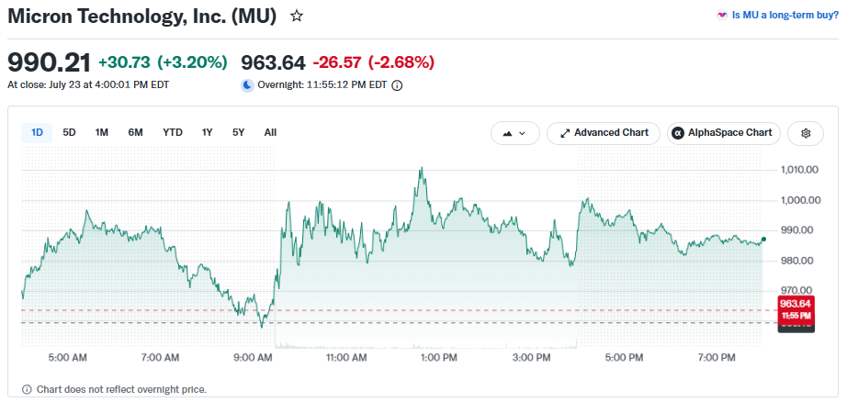Click the overnight moon icon
Screen dimensions: 847x402
[247, 85]
